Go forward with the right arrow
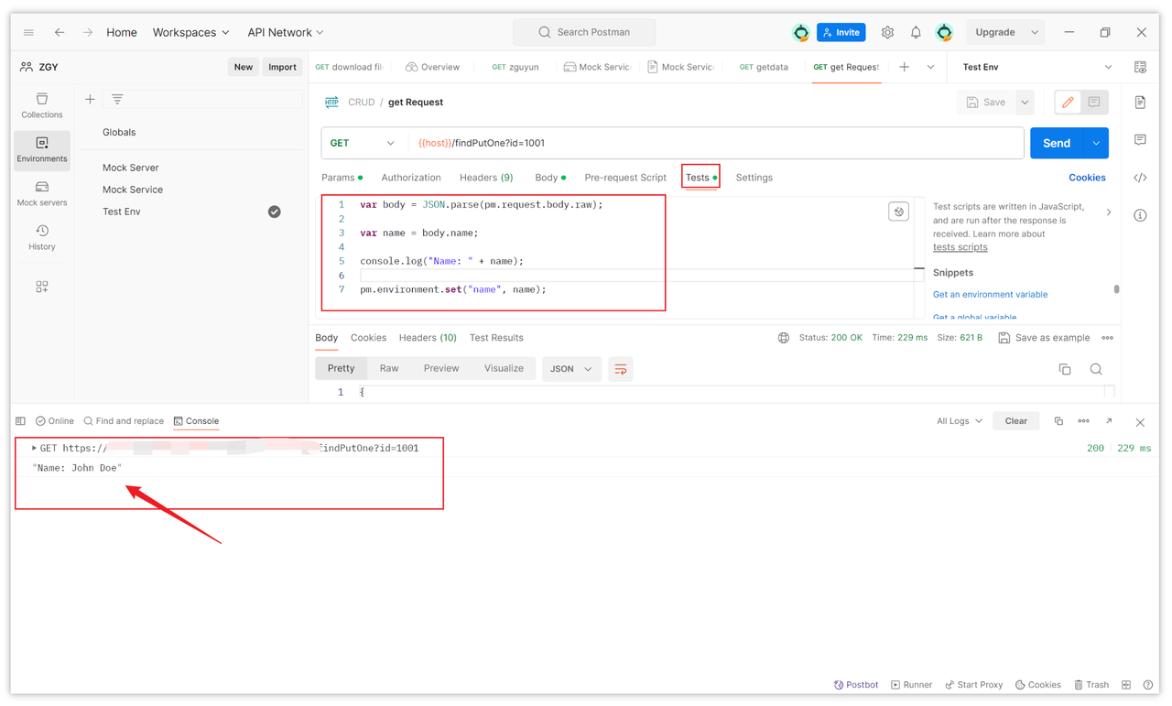This screenshot has height=706, width=1172. point(88,32)
